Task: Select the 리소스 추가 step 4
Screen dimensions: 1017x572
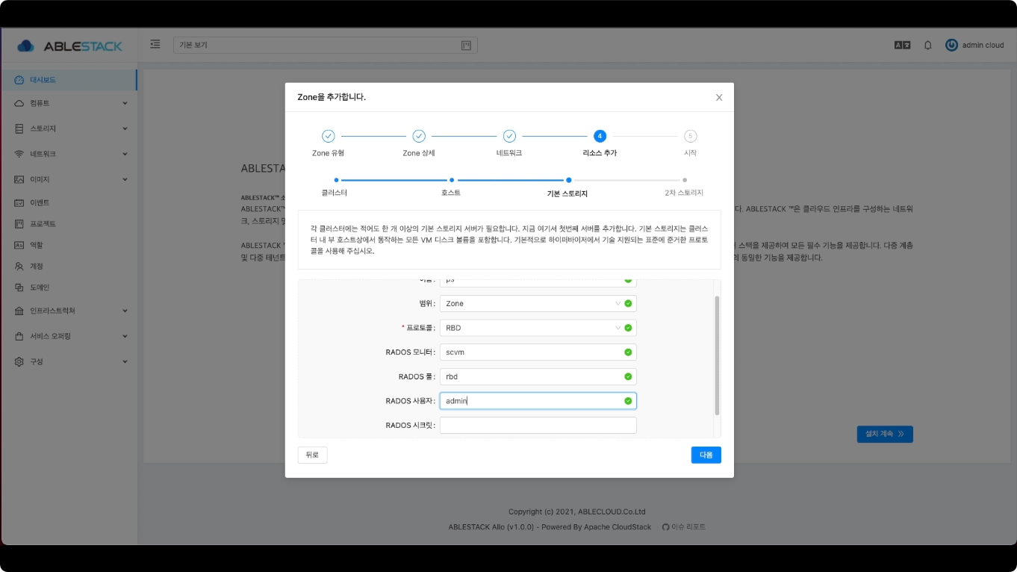Action: point(600,143)
